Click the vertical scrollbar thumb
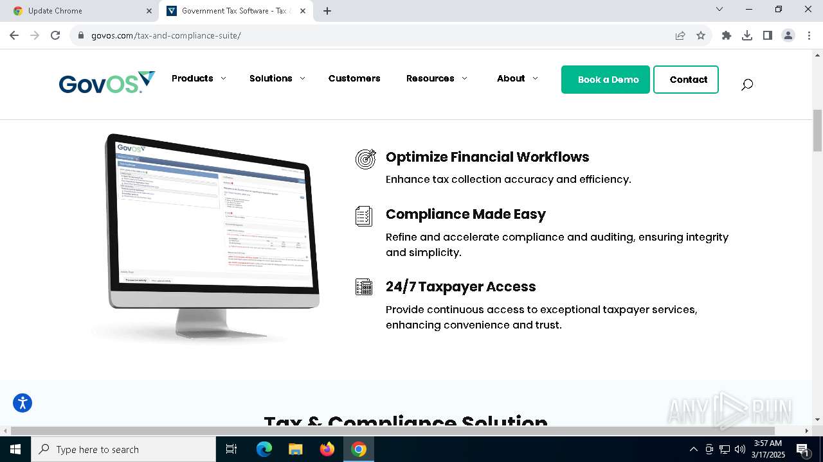The height and width of the screenshot is (462, 823). pos(817,130)
